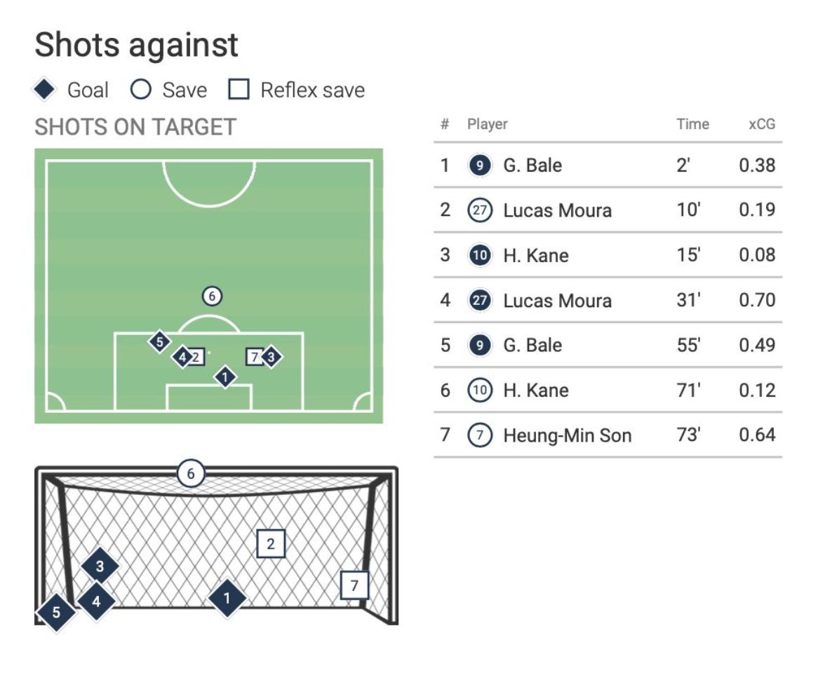Select goal marker 5 at bottom-left post

56,613
